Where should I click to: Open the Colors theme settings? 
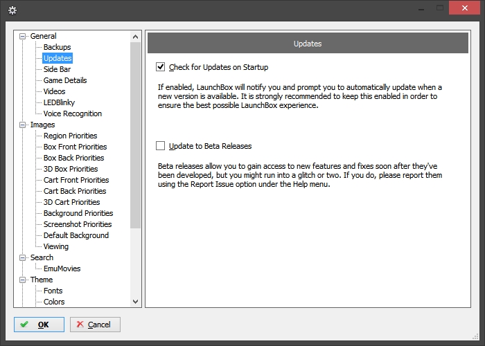[x=54, y=302]
